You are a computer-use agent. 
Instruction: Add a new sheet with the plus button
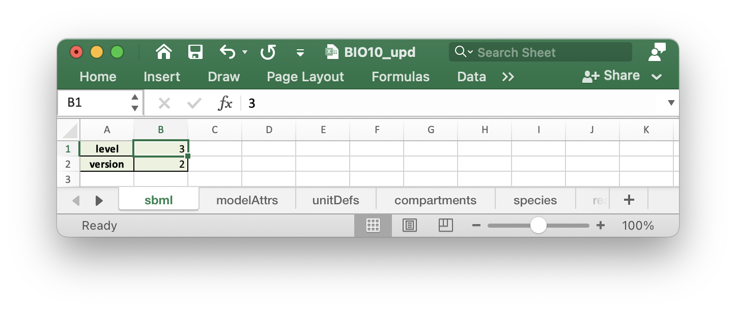point(629,200)
